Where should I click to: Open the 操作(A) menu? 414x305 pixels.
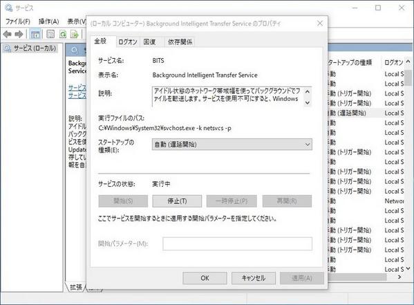click(49, 21)
